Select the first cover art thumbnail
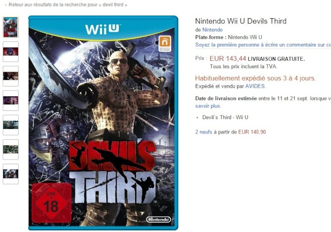 (x=11, y=27)
